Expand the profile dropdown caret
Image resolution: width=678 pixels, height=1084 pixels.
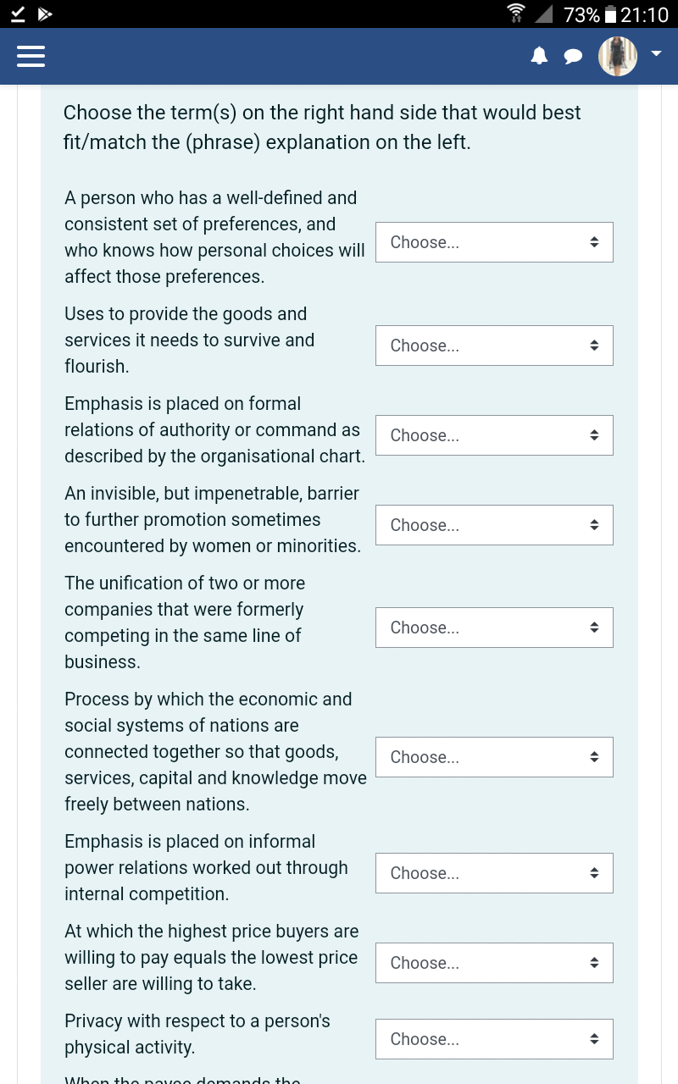click(656, 52)
